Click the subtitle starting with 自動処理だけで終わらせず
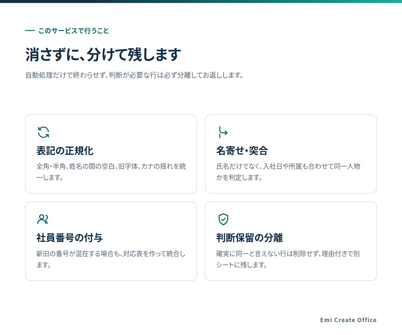This screenshot has height=335, width=402. [134, 75]
